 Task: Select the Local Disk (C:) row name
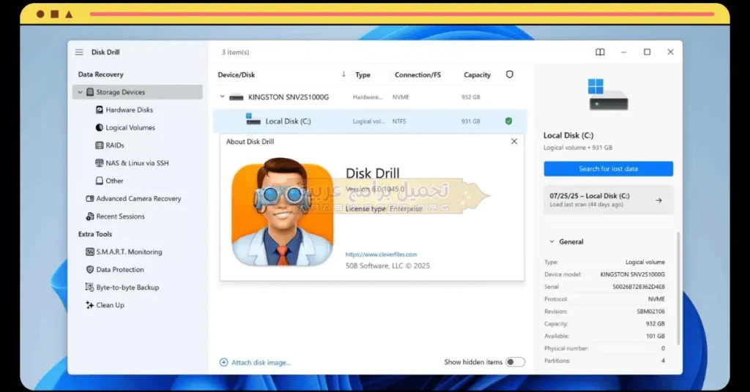[x=288, y=121]
